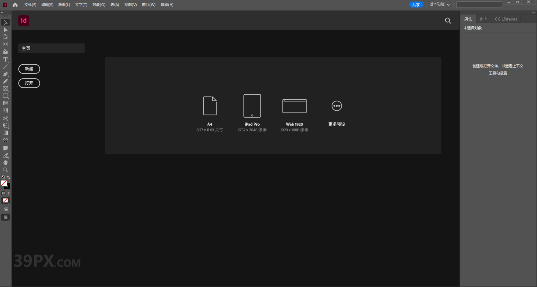Select the Pen tool

pos(5,74)
